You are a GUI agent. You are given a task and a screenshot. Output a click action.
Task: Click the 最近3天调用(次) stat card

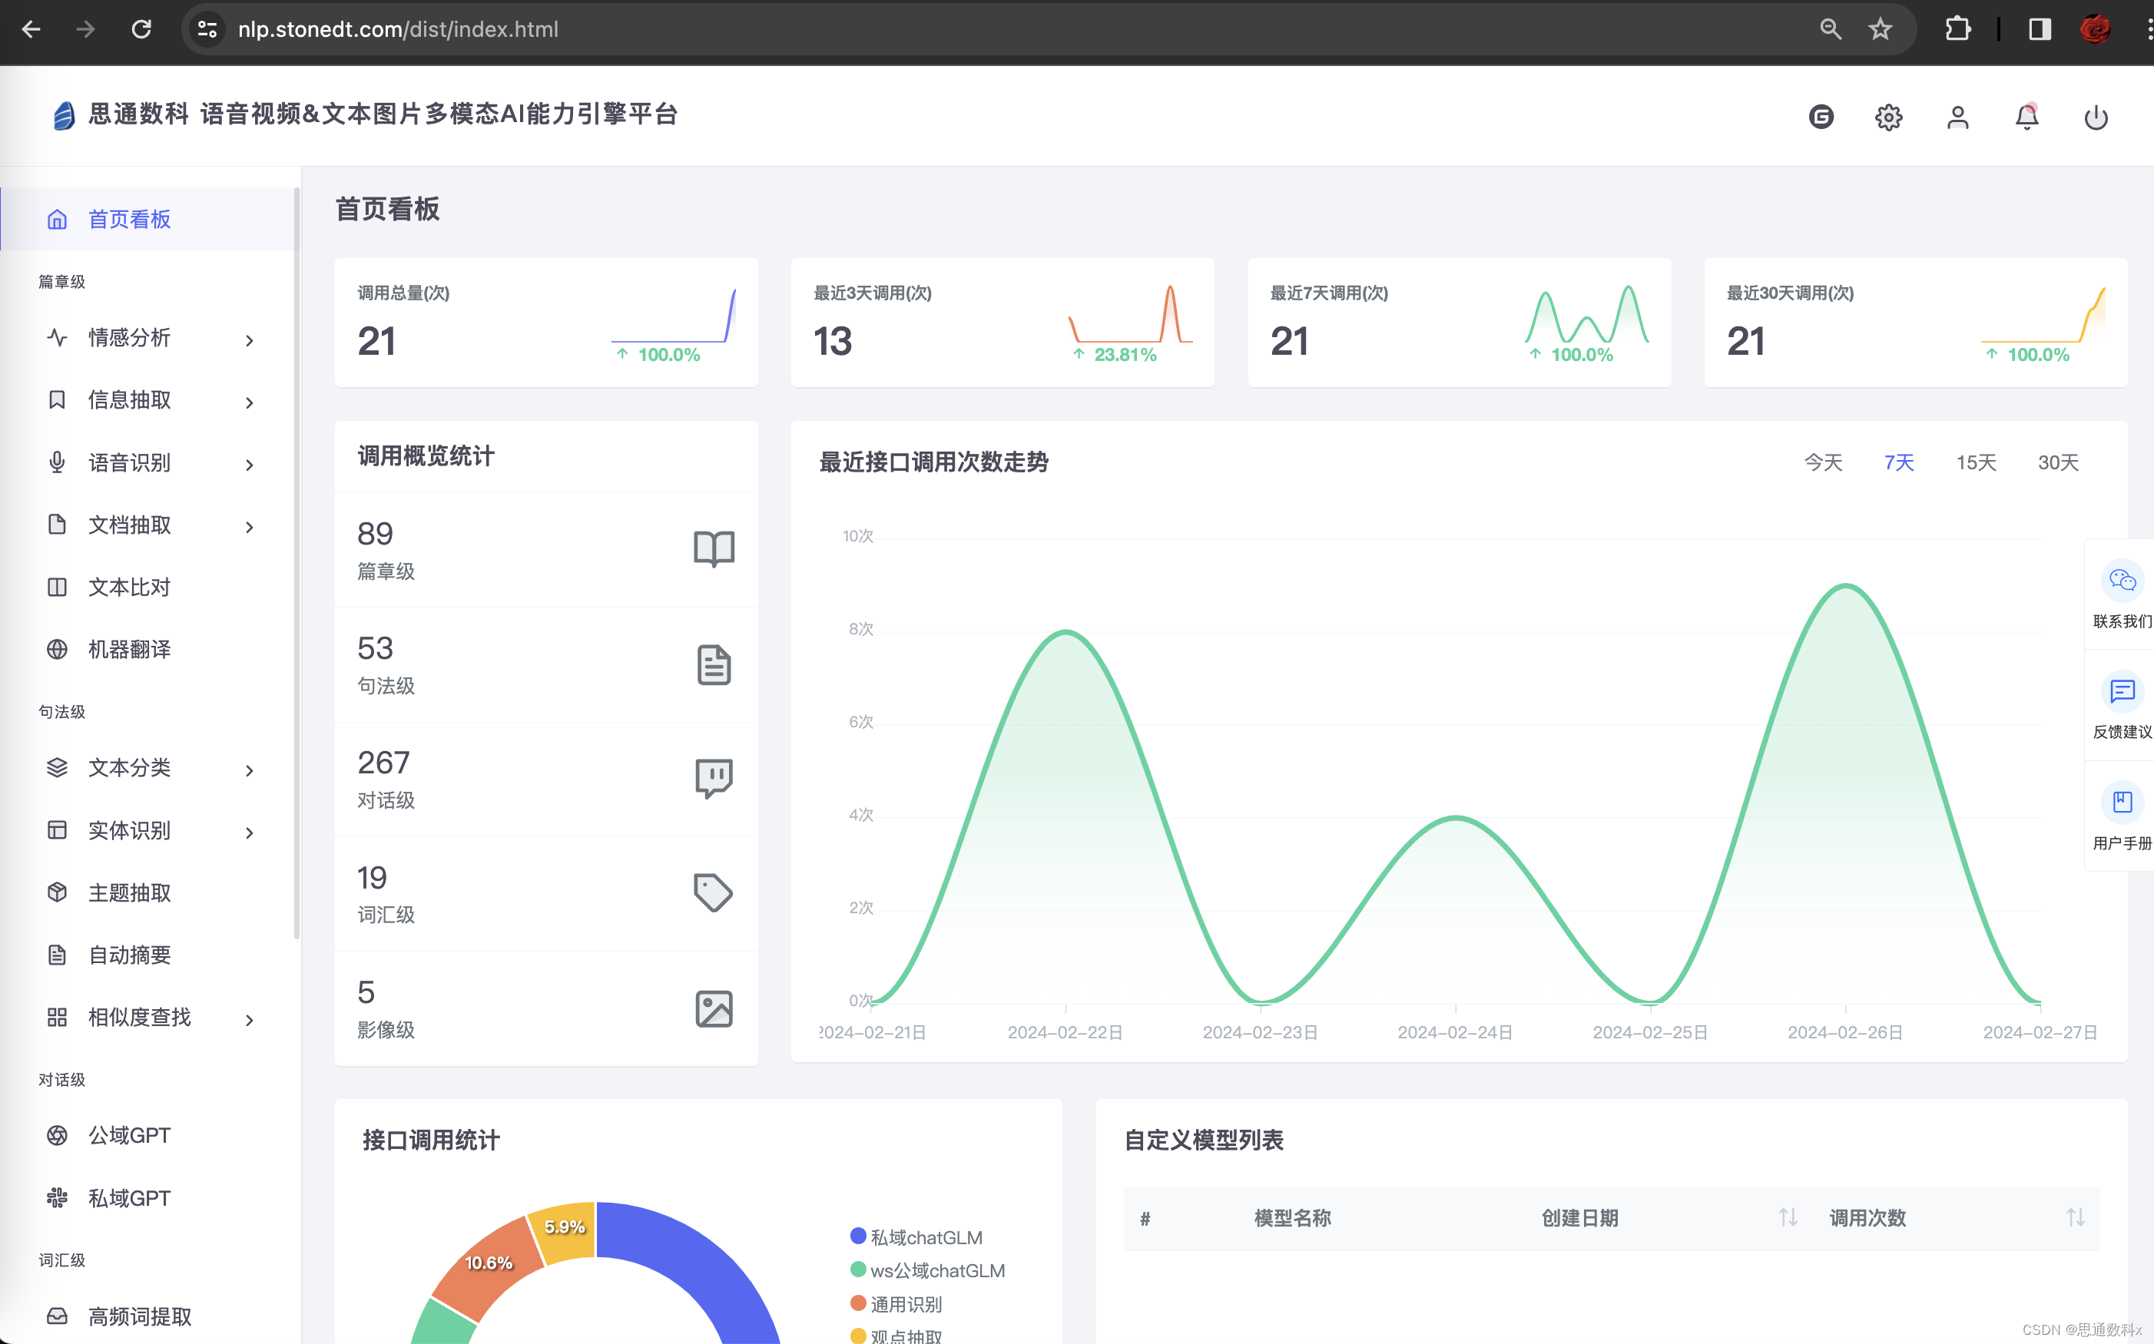coord(1002,322)
